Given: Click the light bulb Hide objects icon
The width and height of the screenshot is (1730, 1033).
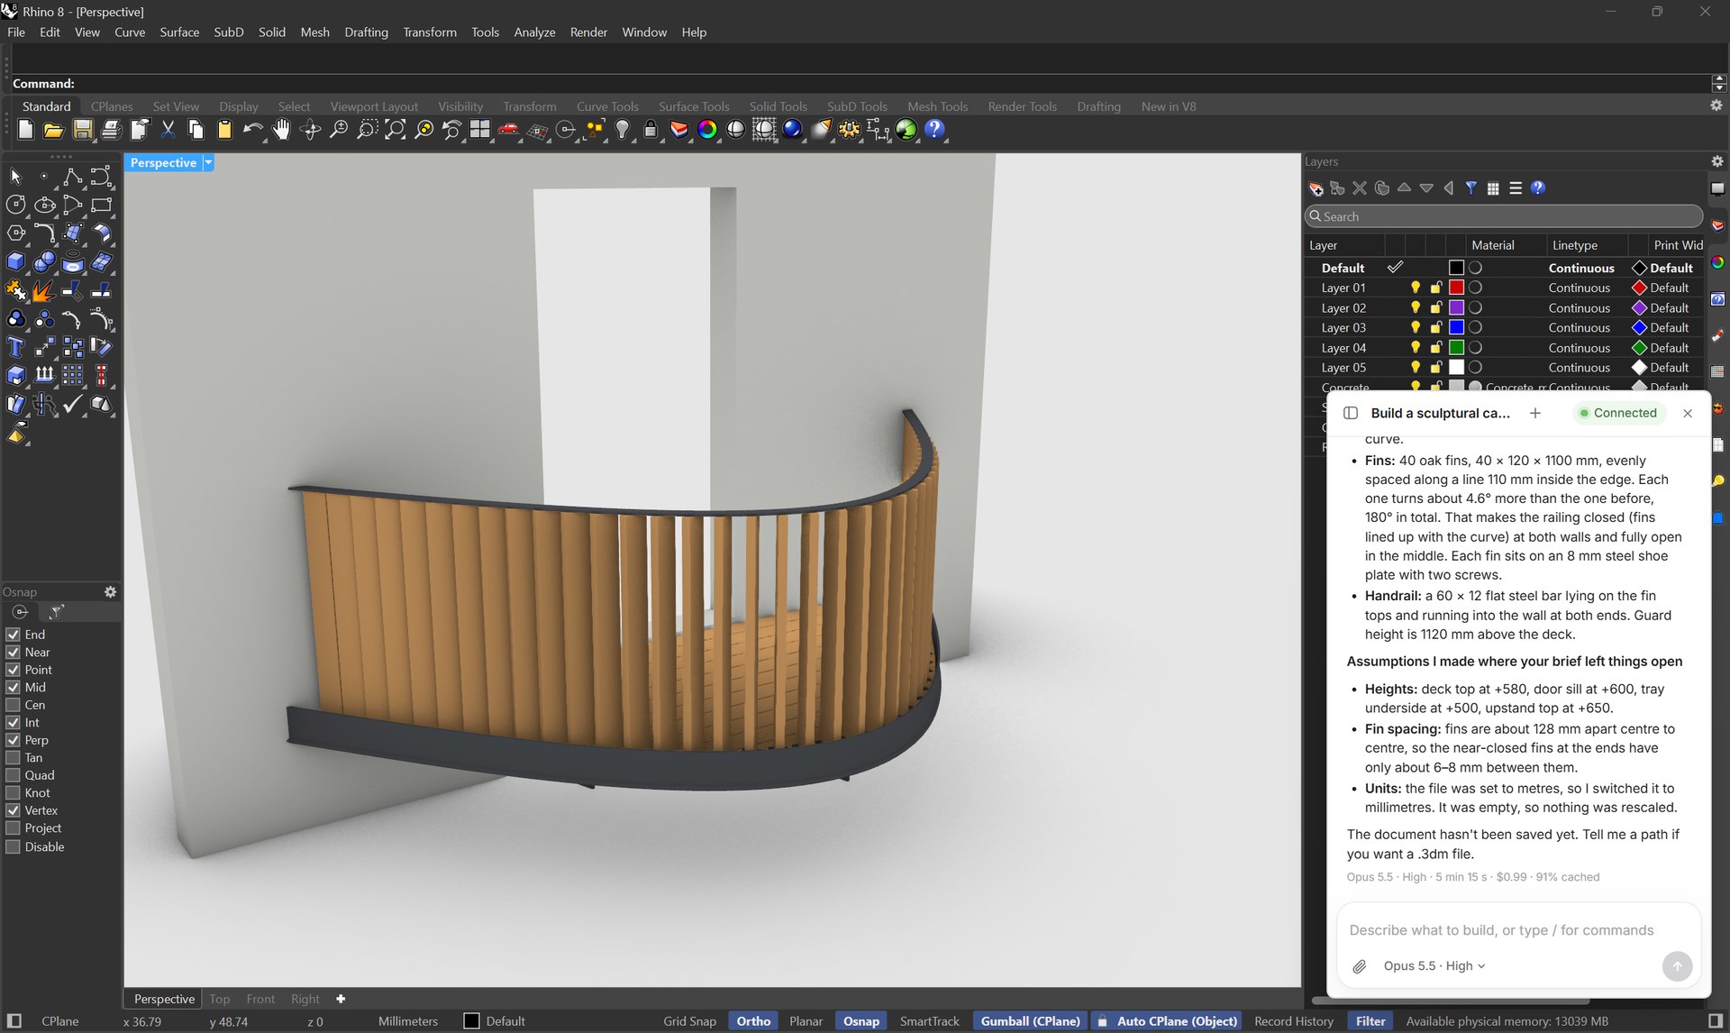Looking at the screenshot, I should [623, 130].
